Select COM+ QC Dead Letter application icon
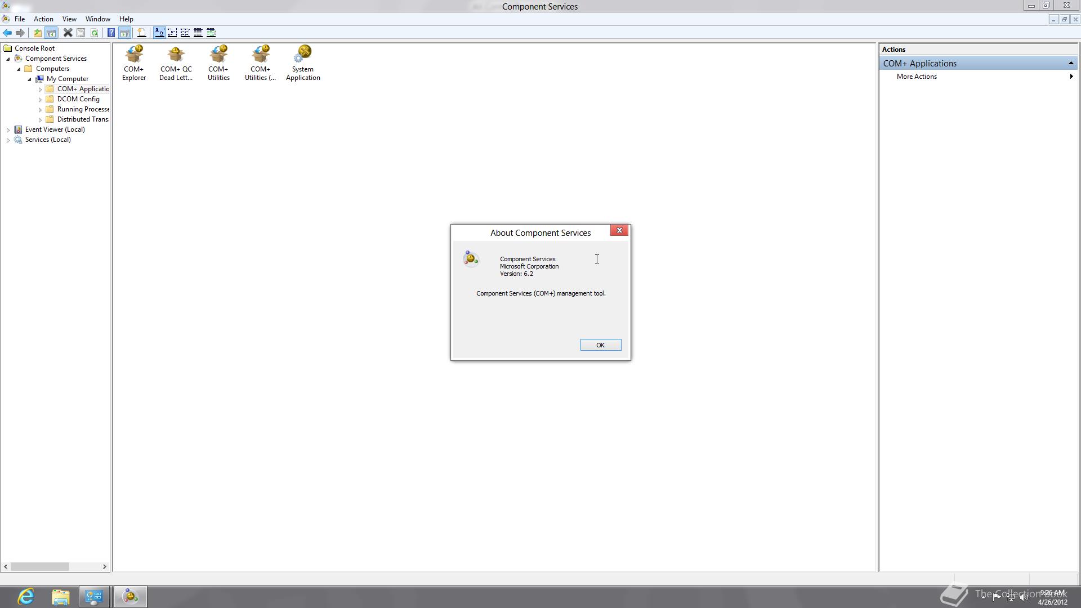The height and width of the screenshot is (608, 1081). pos(176,63)
